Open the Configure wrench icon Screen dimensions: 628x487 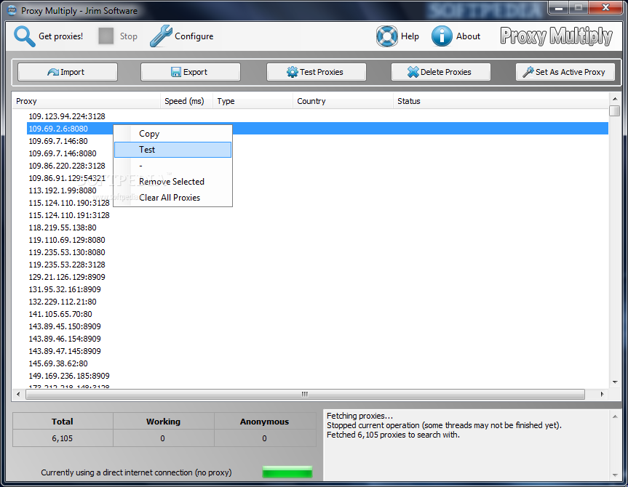[161, 36]
